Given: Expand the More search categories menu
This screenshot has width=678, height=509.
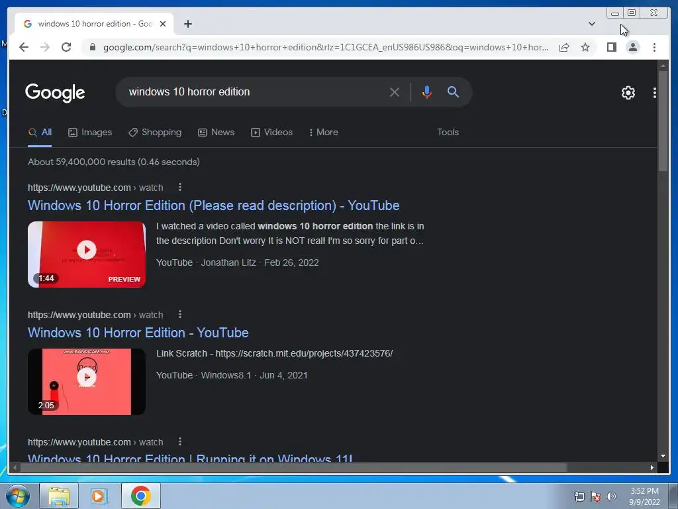Looking at the screenshot, I should pos(323,133).
